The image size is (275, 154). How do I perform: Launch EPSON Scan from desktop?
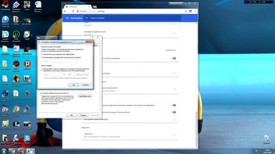(16, 139)
